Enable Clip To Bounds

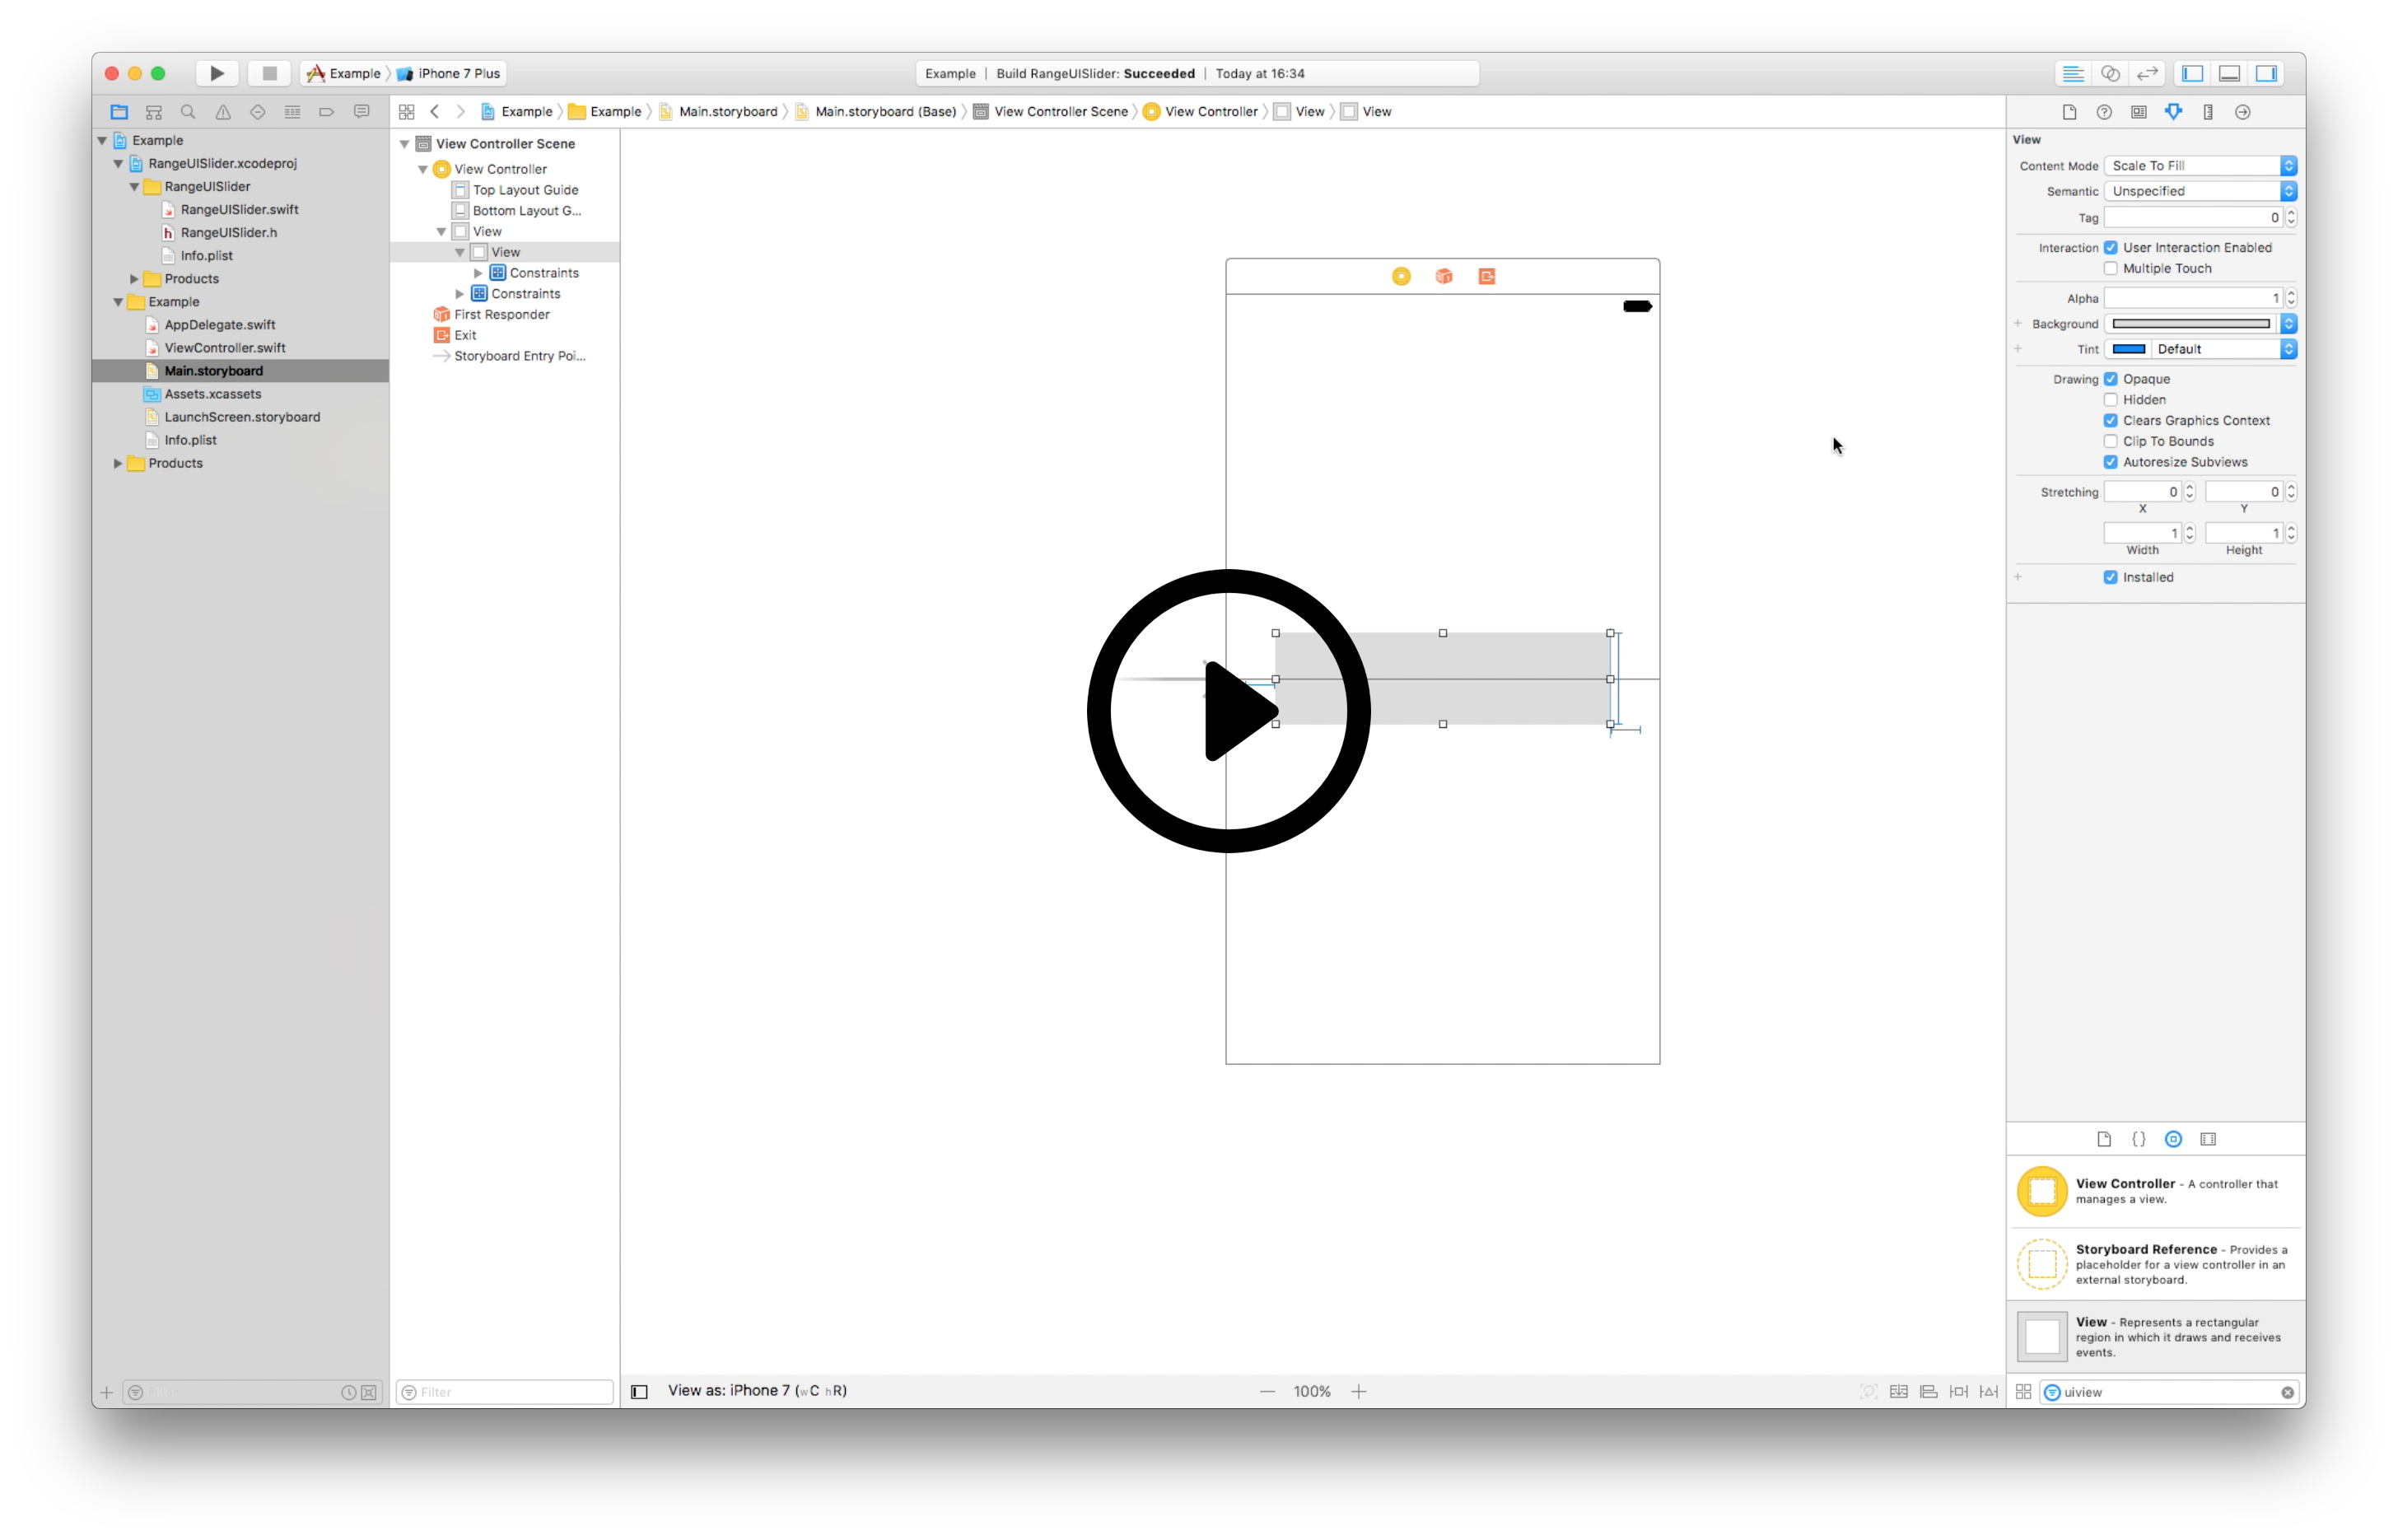tap(2110, 441)
